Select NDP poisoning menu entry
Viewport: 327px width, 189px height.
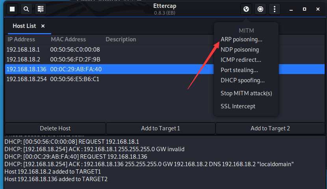pos(240,50)
